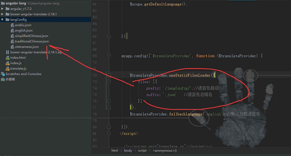This screenshot has height=156, width=291.
Task: Click the JSON file icon beside english.json
Action: tap(12, 31)
